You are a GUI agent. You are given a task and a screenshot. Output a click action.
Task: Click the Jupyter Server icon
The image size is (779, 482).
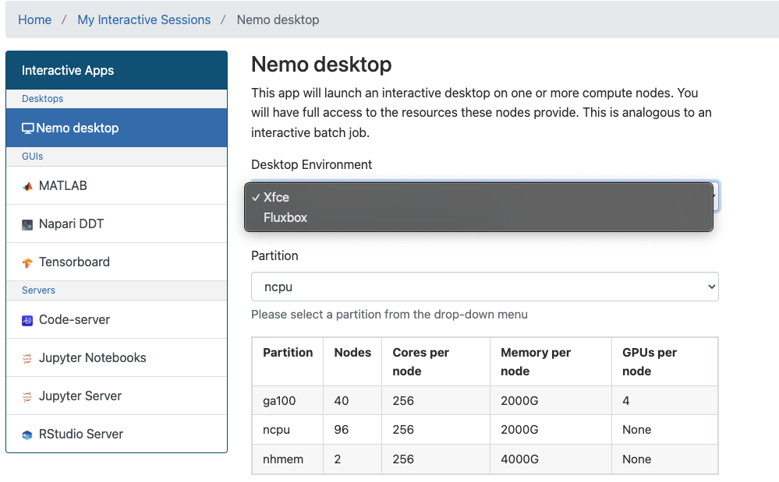coord(27,396)
